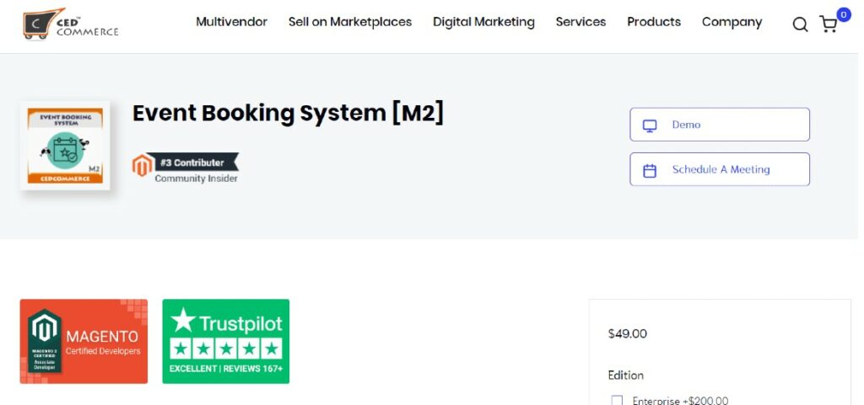Click the Edition label
This screenshot has height=405, width=864.
[625, 376]
